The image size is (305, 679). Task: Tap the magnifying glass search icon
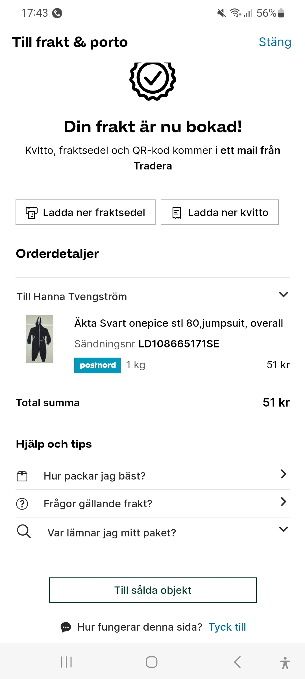click(x=24, y=531)
